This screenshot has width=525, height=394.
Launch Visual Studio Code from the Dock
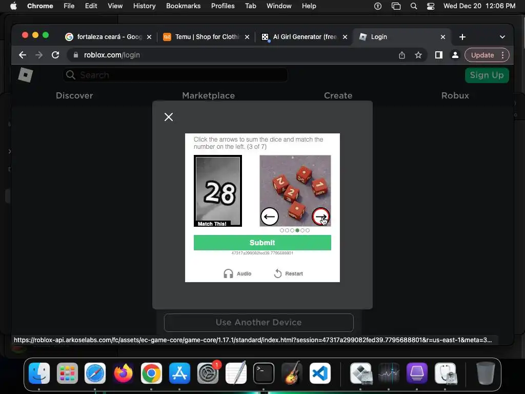pyautogui.click(x=320, y=373)
